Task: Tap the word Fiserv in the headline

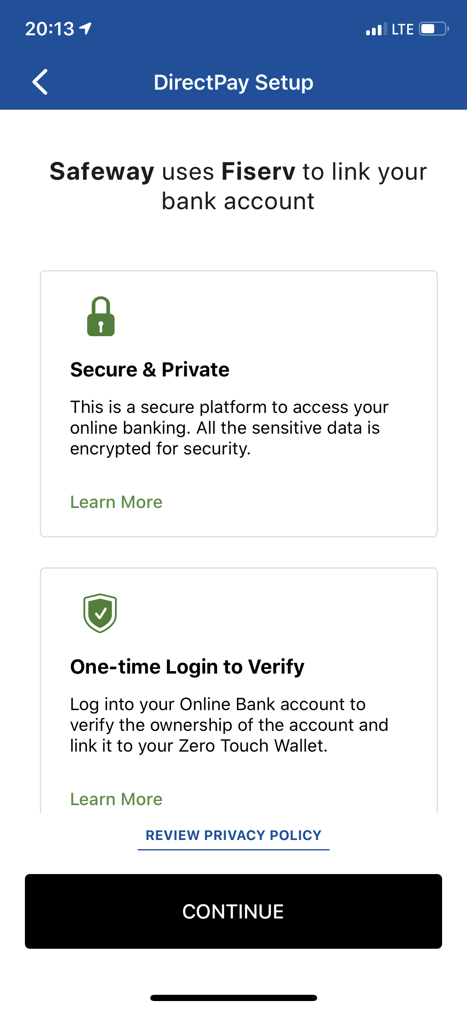Action: [258, 171]
